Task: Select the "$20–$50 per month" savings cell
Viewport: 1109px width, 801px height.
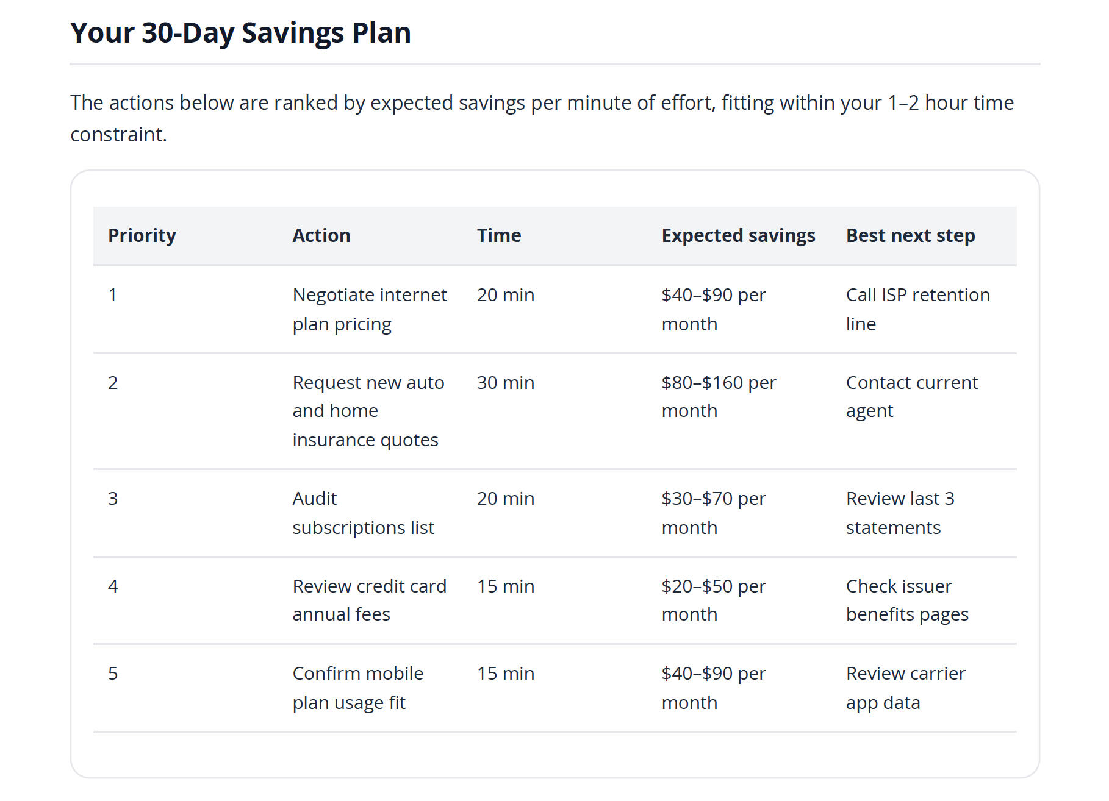Action: point(713,600)
